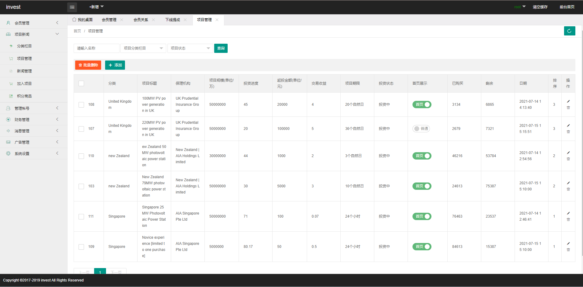
Task: Click the 请输入名称 name input field
Action: [x=96, y=48]
